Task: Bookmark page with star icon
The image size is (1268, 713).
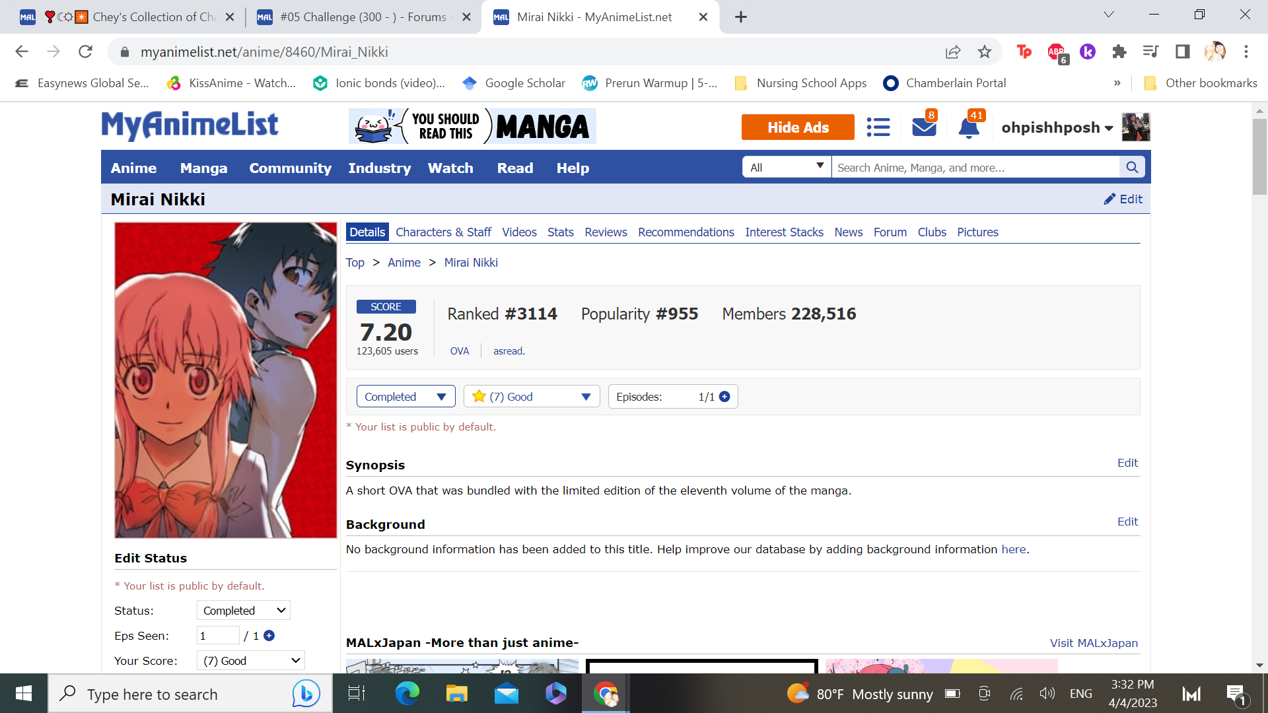Action: (x=984, y=52)
